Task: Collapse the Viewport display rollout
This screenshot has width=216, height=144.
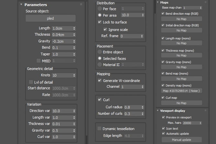Action: pyautogui.click(x=158, y=110)
